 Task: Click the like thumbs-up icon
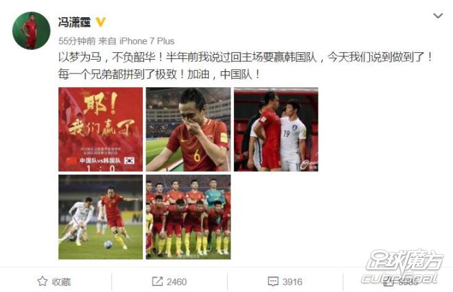388,281
